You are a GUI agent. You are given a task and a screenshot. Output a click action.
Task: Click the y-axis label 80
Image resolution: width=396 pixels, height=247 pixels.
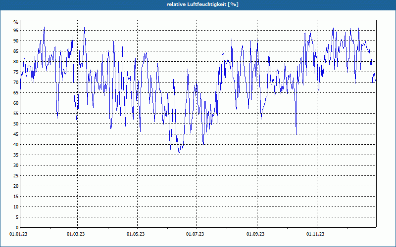16,61
